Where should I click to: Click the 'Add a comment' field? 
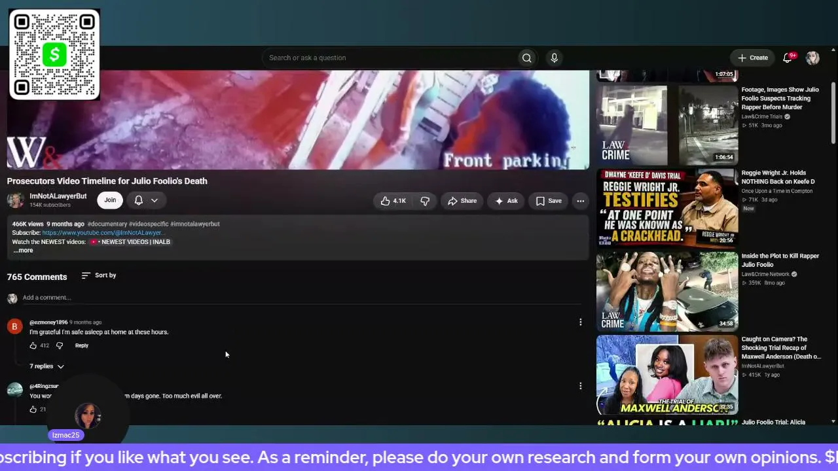pos(302,298)
